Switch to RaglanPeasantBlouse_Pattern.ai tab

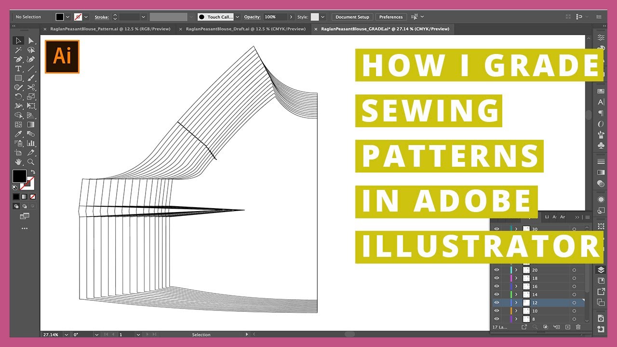(110, 29)
